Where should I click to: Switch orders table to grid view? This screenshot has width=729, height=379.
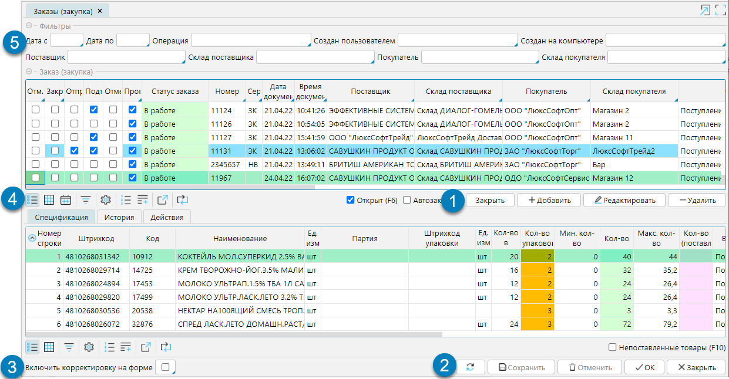(x=49, y=200)
